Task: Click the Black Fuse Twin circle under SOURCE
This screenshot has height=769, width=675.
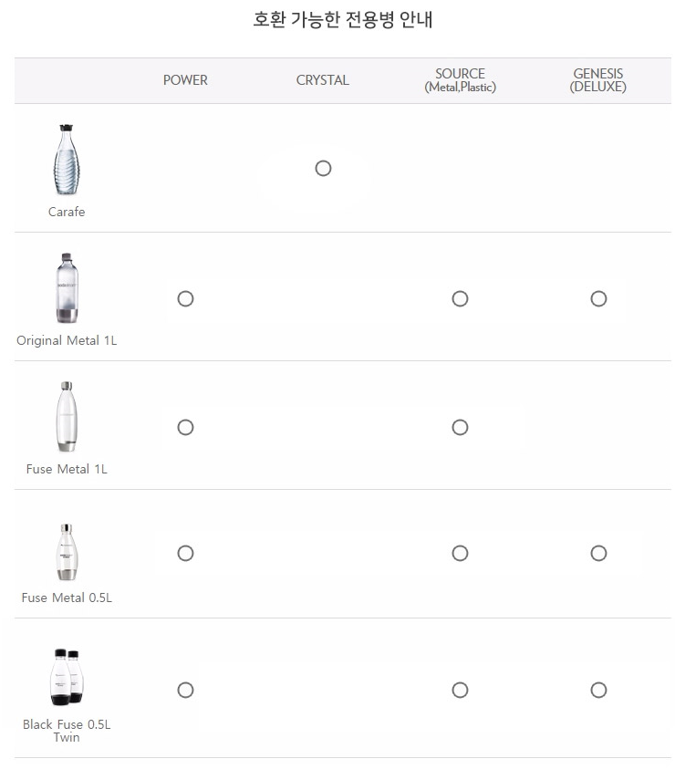Action: pos(460,691)
